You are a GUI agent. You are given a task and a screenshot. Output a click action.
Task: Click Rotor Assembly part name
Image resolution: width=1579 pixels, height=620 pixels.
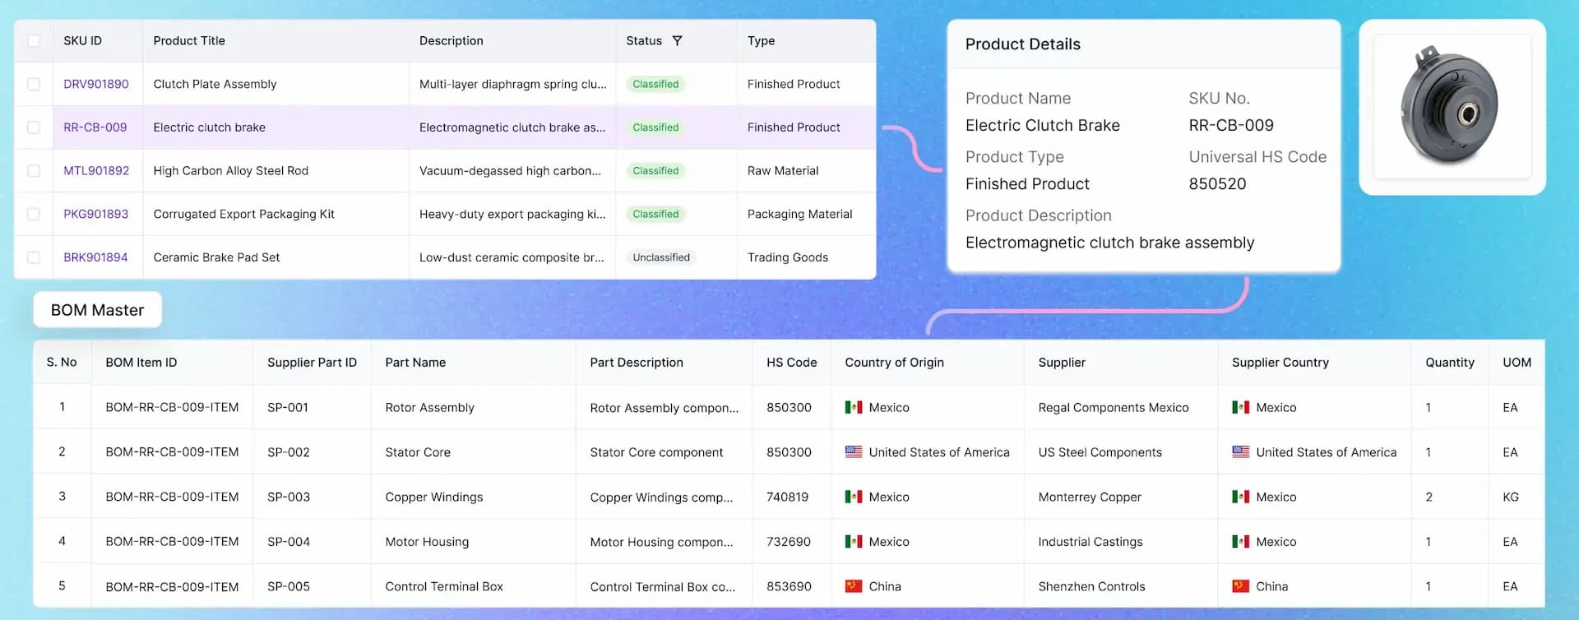coord(429,407)
